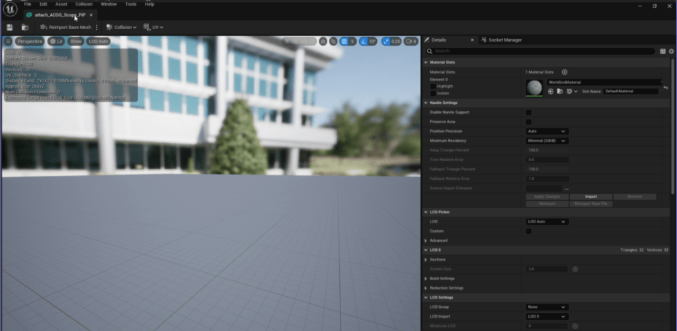
Task: Click the rotation snap angle icon
Action: tap(363, 41)
